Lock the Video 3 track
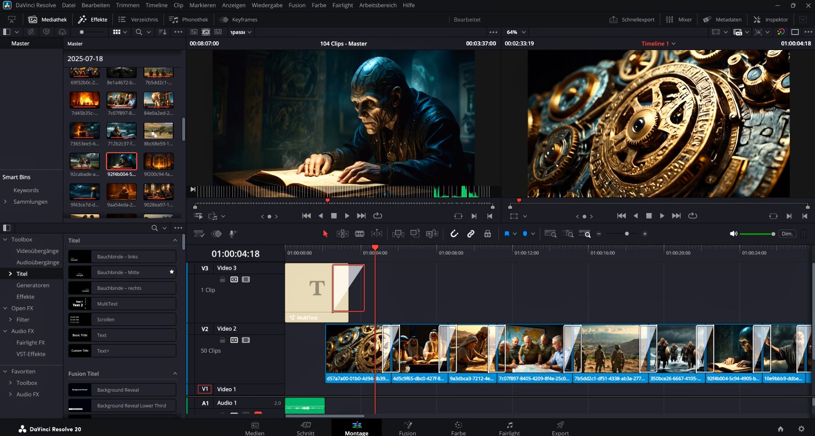 [222, 279]
